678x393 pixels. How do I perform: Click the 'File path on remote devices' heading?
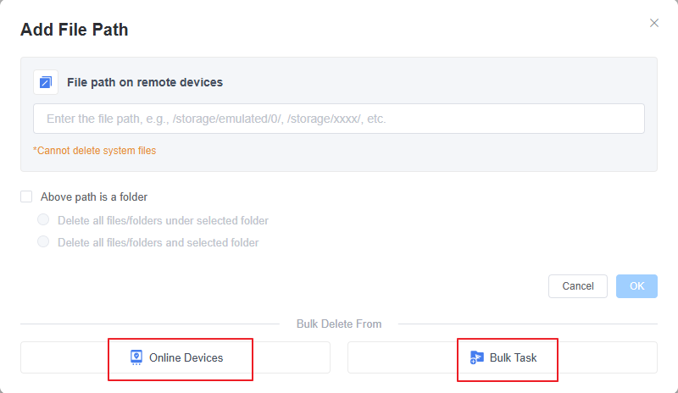pyautogui.click(x=145, y=82)
